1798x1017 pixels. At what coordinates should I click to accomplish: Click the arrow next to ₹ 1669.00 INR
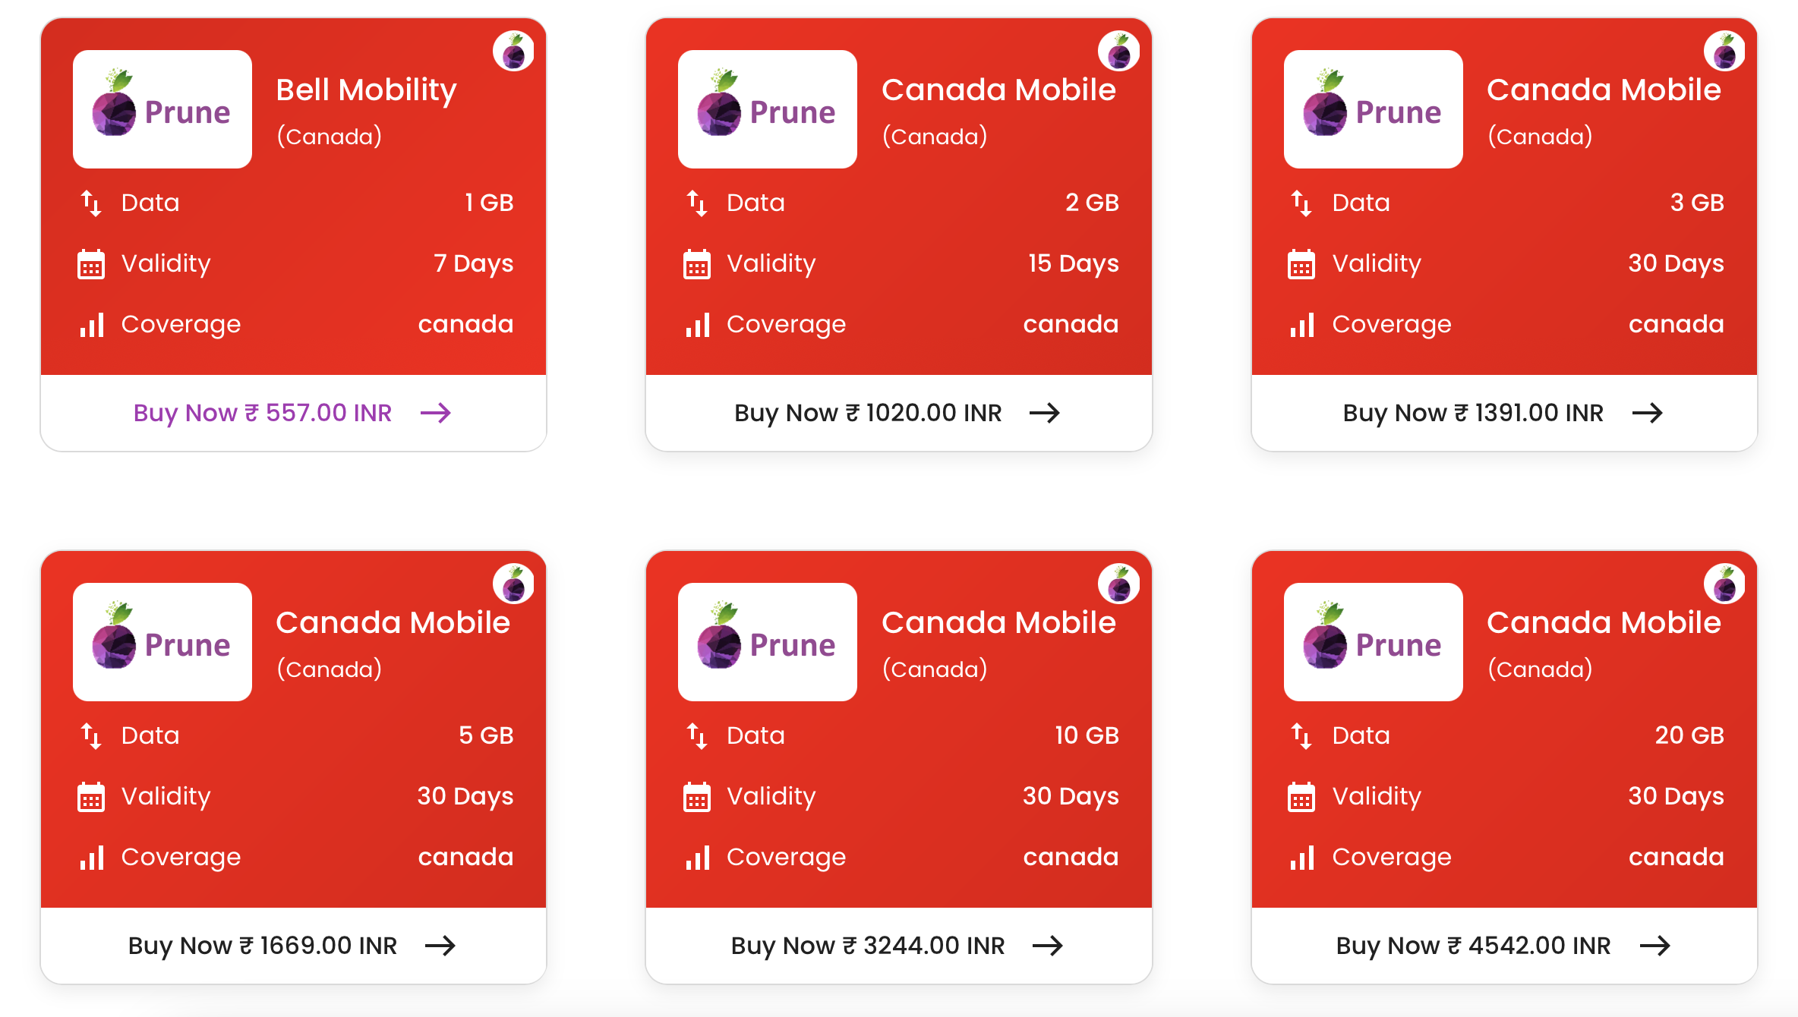[x=440, y=946]
